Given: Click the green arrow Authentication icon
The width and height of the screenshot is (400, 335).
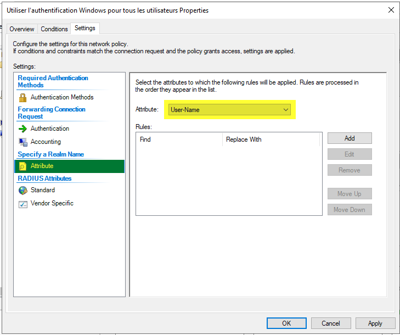Looking at the screenshot, I should (x=22, y=129).
